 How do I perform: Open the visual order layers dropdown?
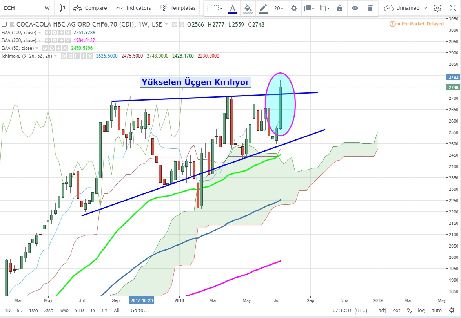click(x=309, y=8)
